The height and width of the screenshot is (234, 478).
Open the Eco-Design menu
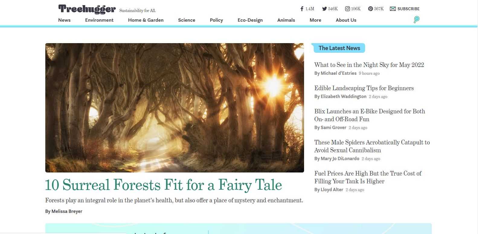click(250, 20)
